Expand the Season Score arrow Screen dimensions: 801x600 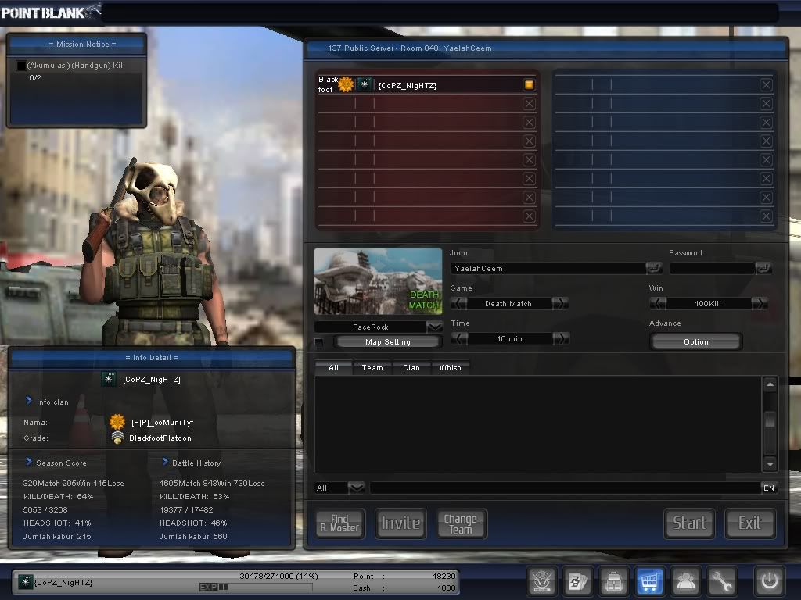coord(29,462)
